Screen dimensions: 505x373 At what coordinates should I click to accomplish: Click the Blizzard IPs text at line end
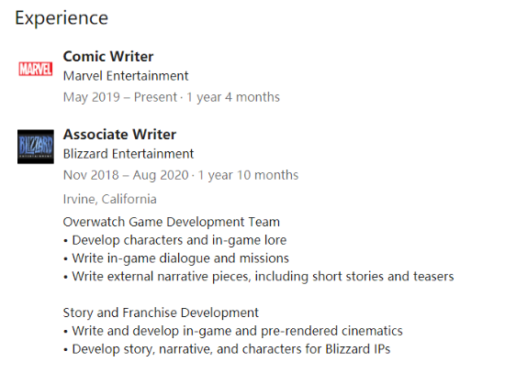tap(358, 349)
